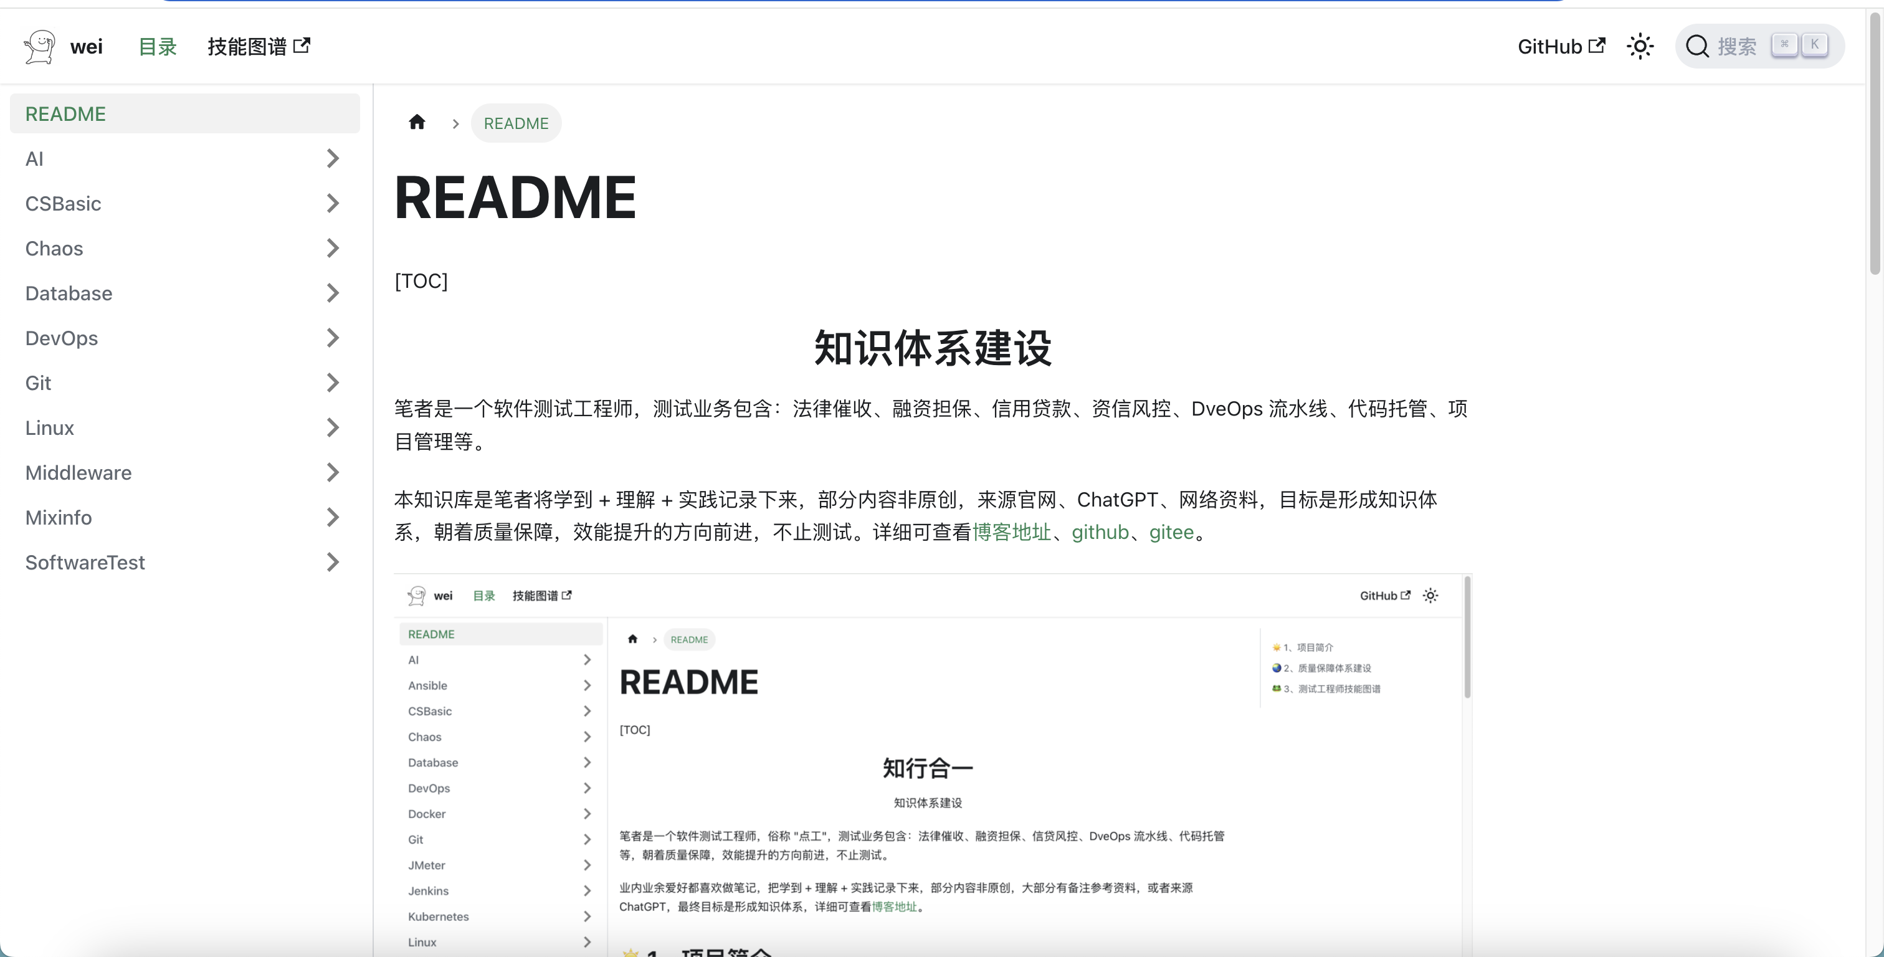Open the wei home title link

point(87,47)
